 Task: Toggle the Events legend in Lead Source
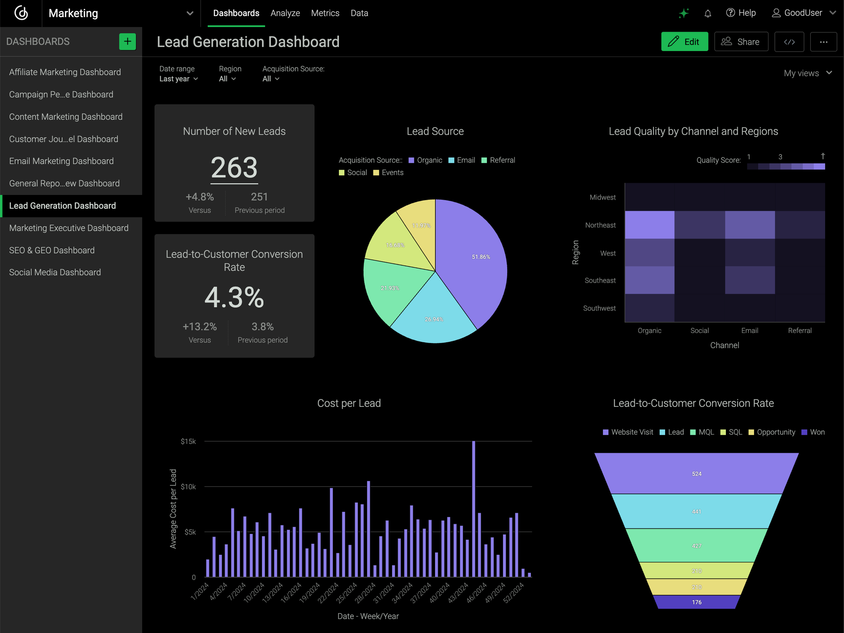(388, 172)
